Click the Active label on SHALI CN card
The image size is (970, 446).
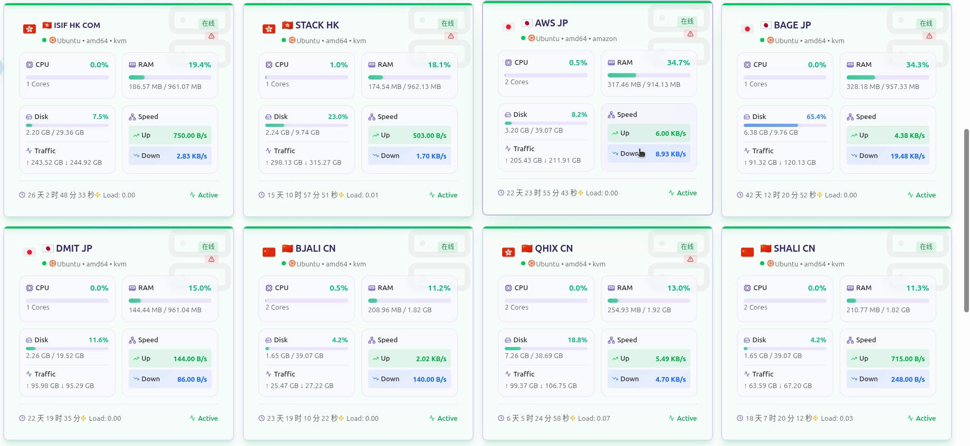[x=921, y=419]
